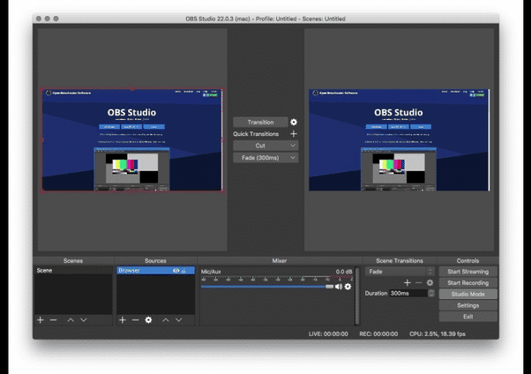This screenshot has width=531, height=374.
Task: Click the Duration 300ms field
Action: coord(408,293)
